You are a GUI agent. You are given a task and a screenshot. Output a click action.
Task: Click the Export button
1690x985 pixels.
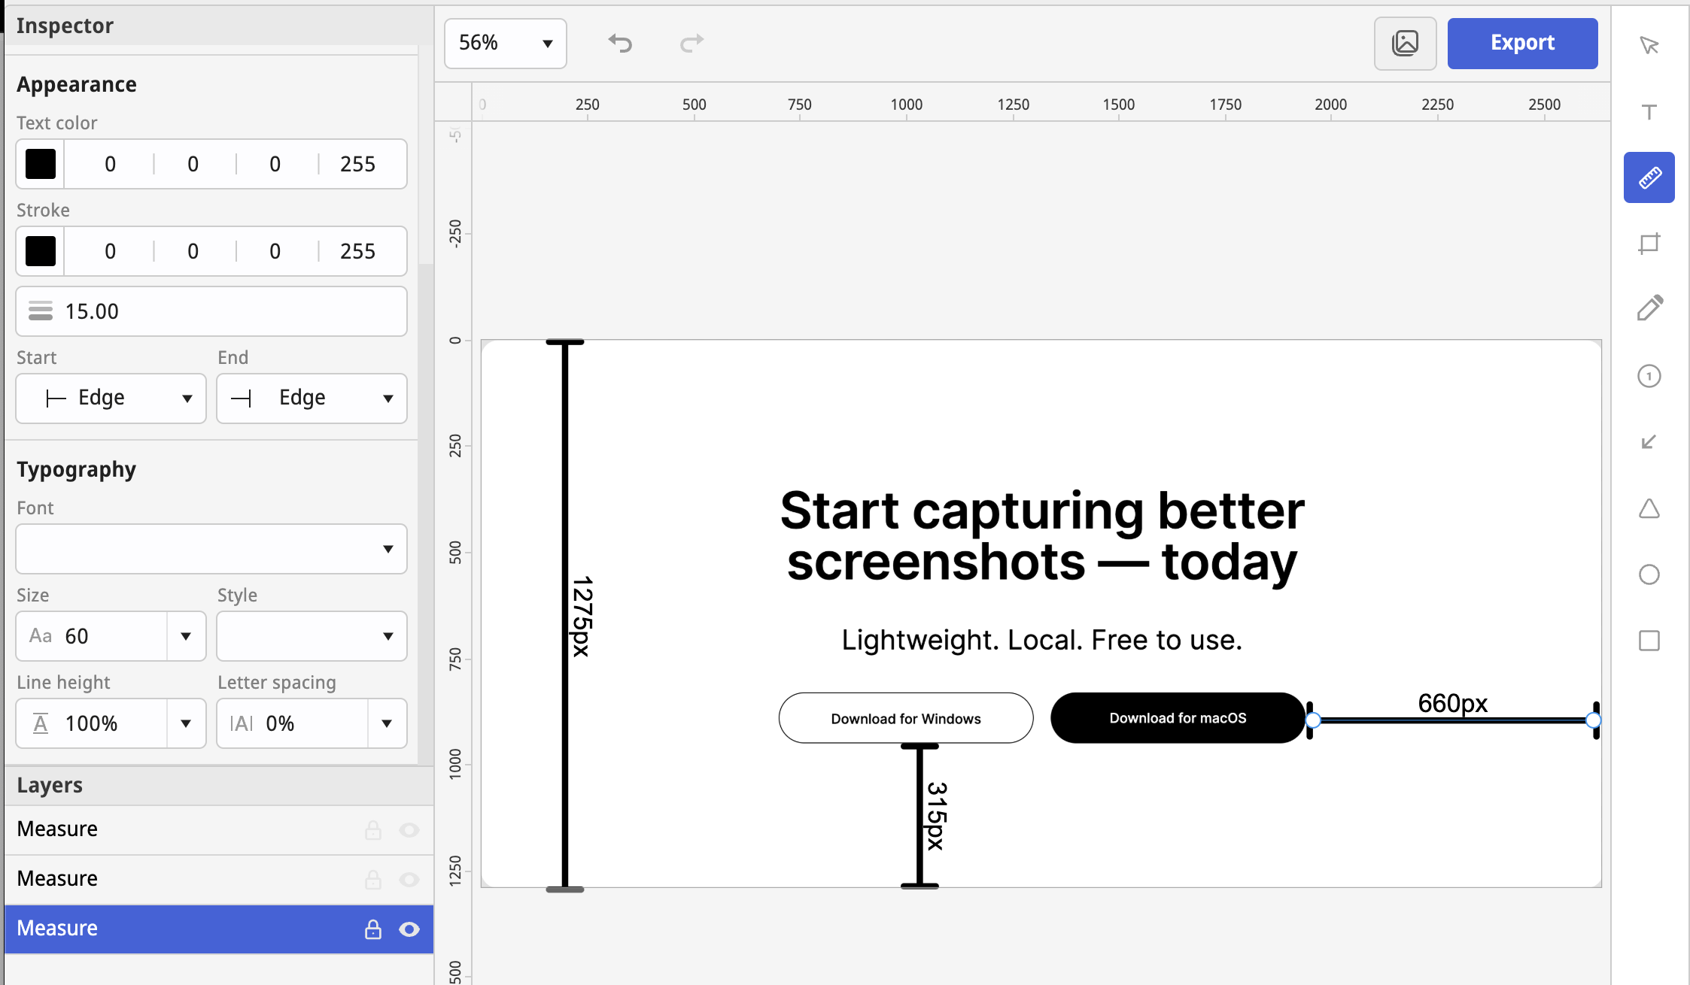point(1521,44)
